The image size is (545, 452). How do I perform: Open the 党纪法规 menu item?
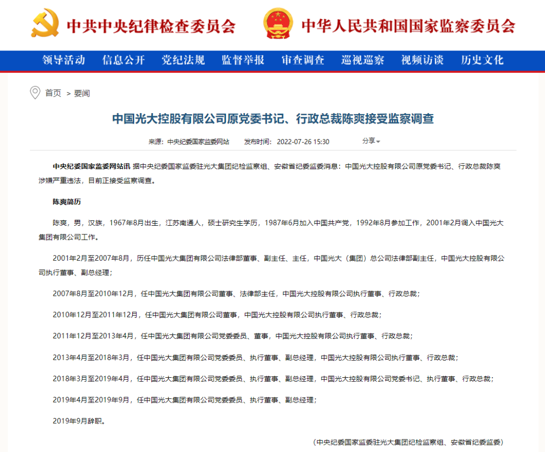click(183, 60)
